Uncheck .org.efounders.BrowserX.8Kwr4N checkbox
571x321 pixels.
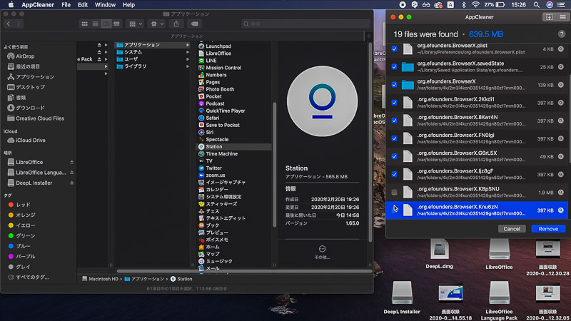tap(394, 121)
